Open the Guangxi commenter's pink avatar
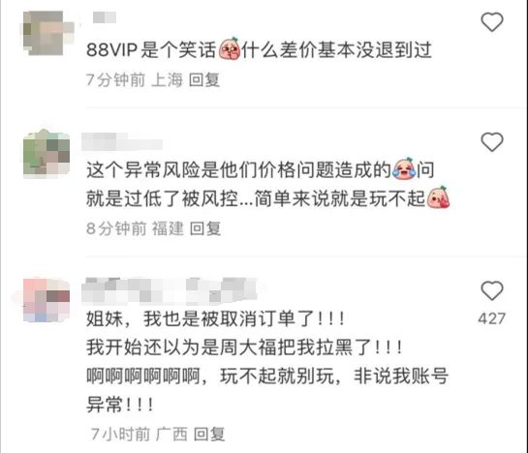Screen dimensions: 528x453 [47, 299]
